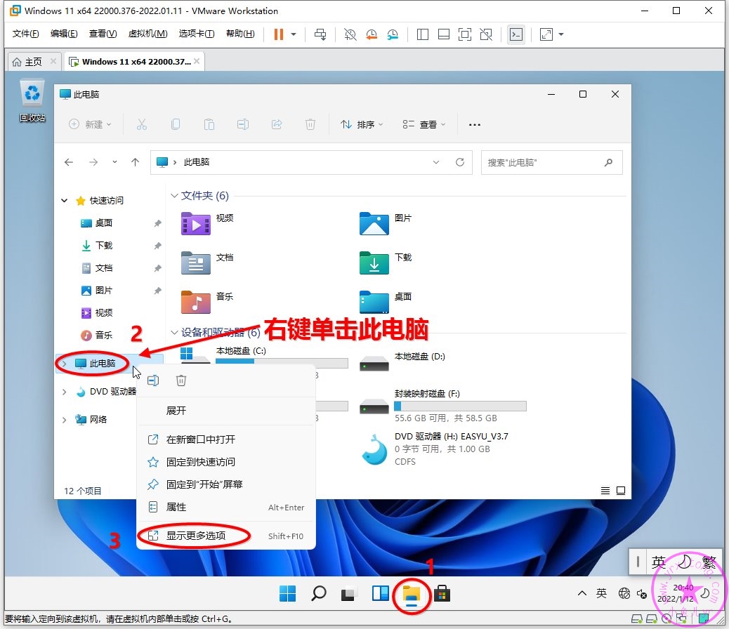This screenshot has height=629, width=729.
Task: Click the Rename icon in Explorer toolbar
Action: 243,124
